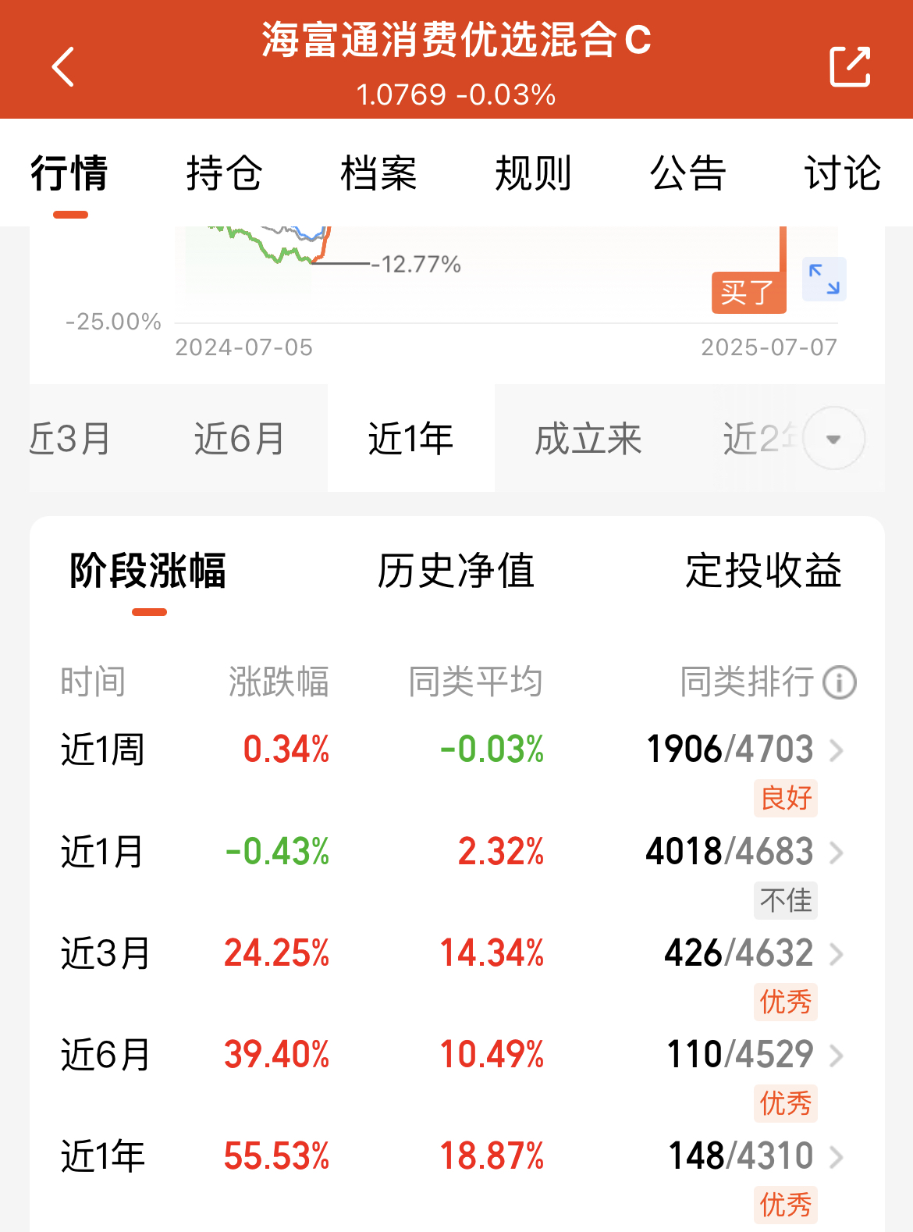Viewport: 913px width, 1232px height.
Task: Select the partially hidden 近2年 range
Action: tap(760, 439)
